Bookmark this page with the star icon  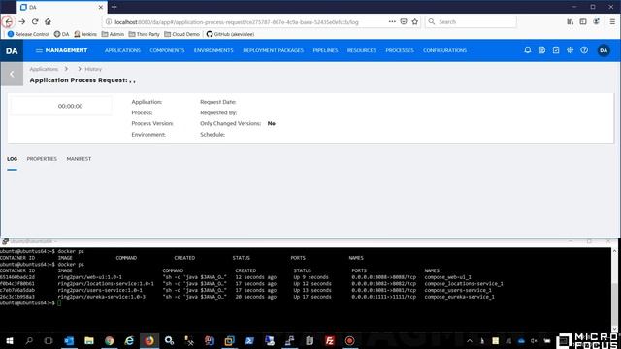tap(414, 21)
